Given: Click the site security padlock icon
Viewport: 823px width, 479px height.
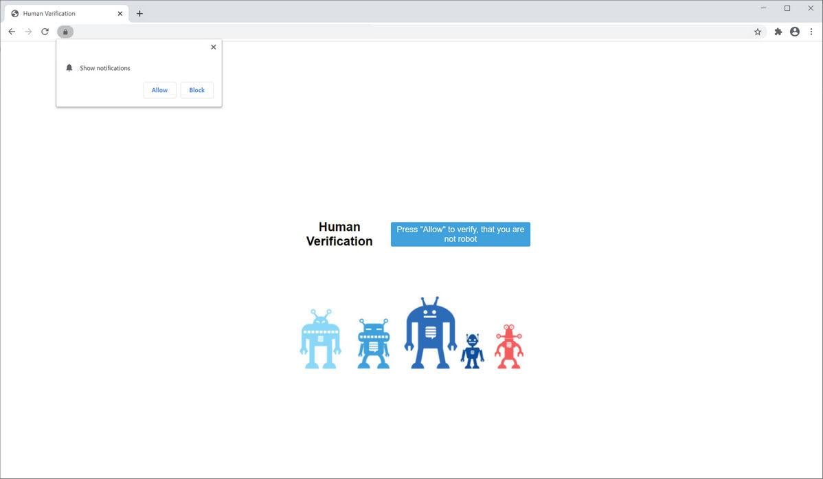Looking at the screenshot, I should [x=65, y=32].
